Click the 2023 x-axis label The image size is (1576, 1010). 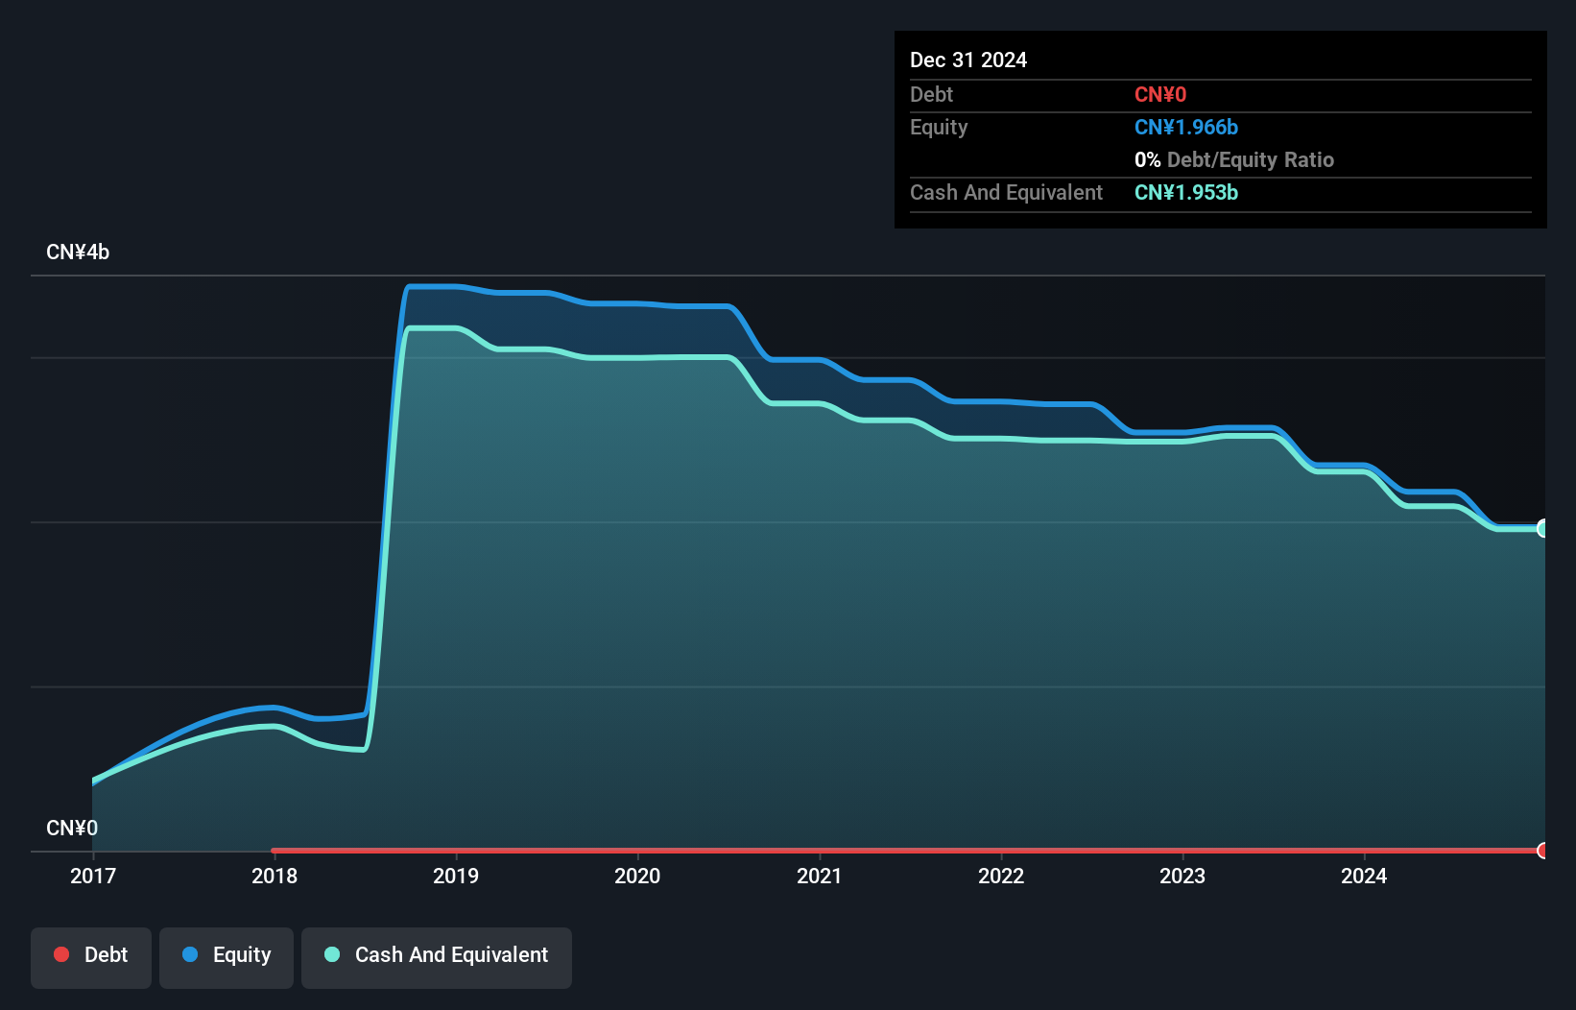point(1182,876)
